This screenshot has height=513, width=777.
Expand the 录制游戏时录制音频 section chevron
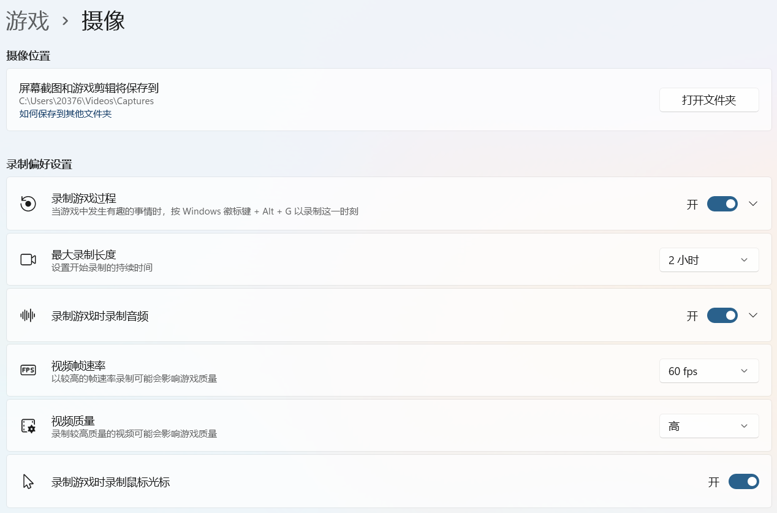click(754, 316)
